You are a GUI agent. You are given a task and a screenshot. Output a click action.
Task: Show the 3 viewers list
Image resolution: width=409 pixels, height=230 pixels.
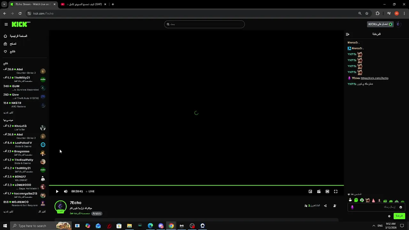312,206
